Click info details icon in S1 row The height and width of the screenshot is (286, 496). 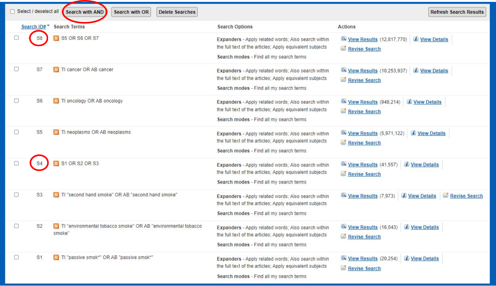click(406, 258)
